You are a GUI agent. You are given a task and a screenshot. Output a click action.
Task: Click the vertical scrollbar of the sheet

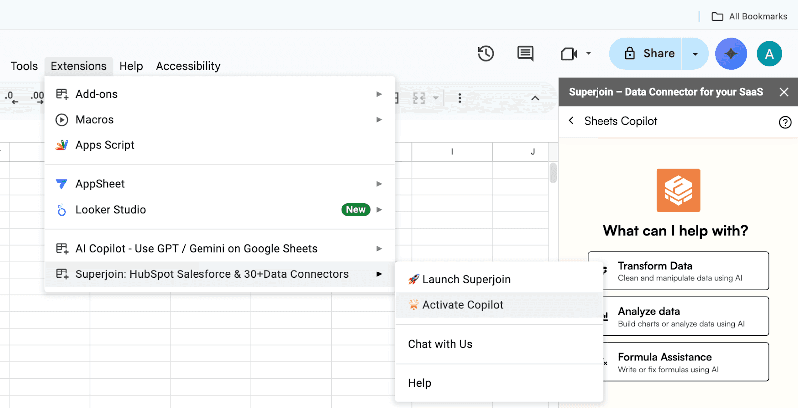pos(553,173)
